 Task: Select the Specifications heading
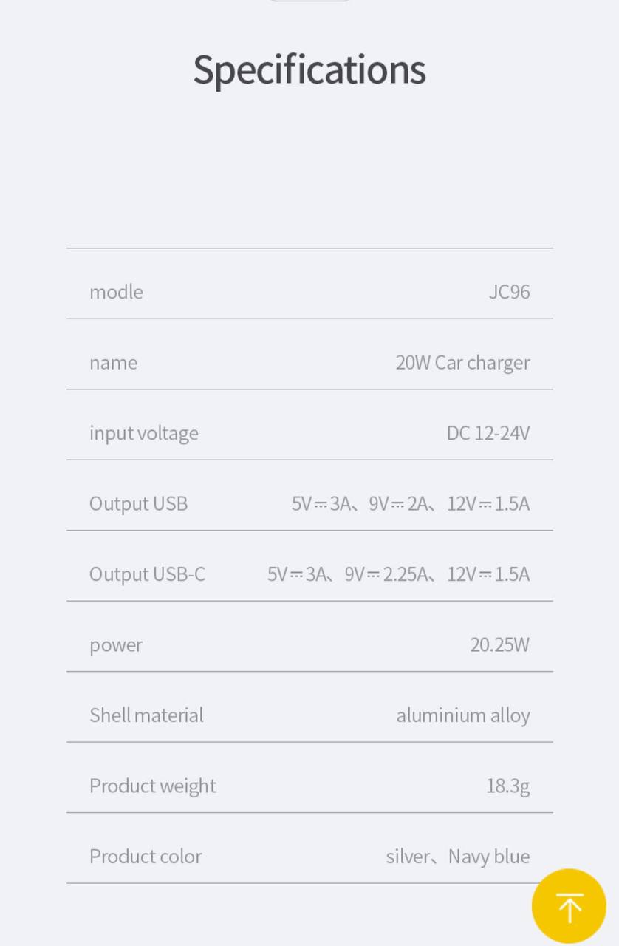309,70
